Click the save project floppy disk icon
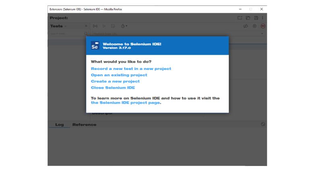This screenshot has width=322, height=170. [x=256, y=18]
